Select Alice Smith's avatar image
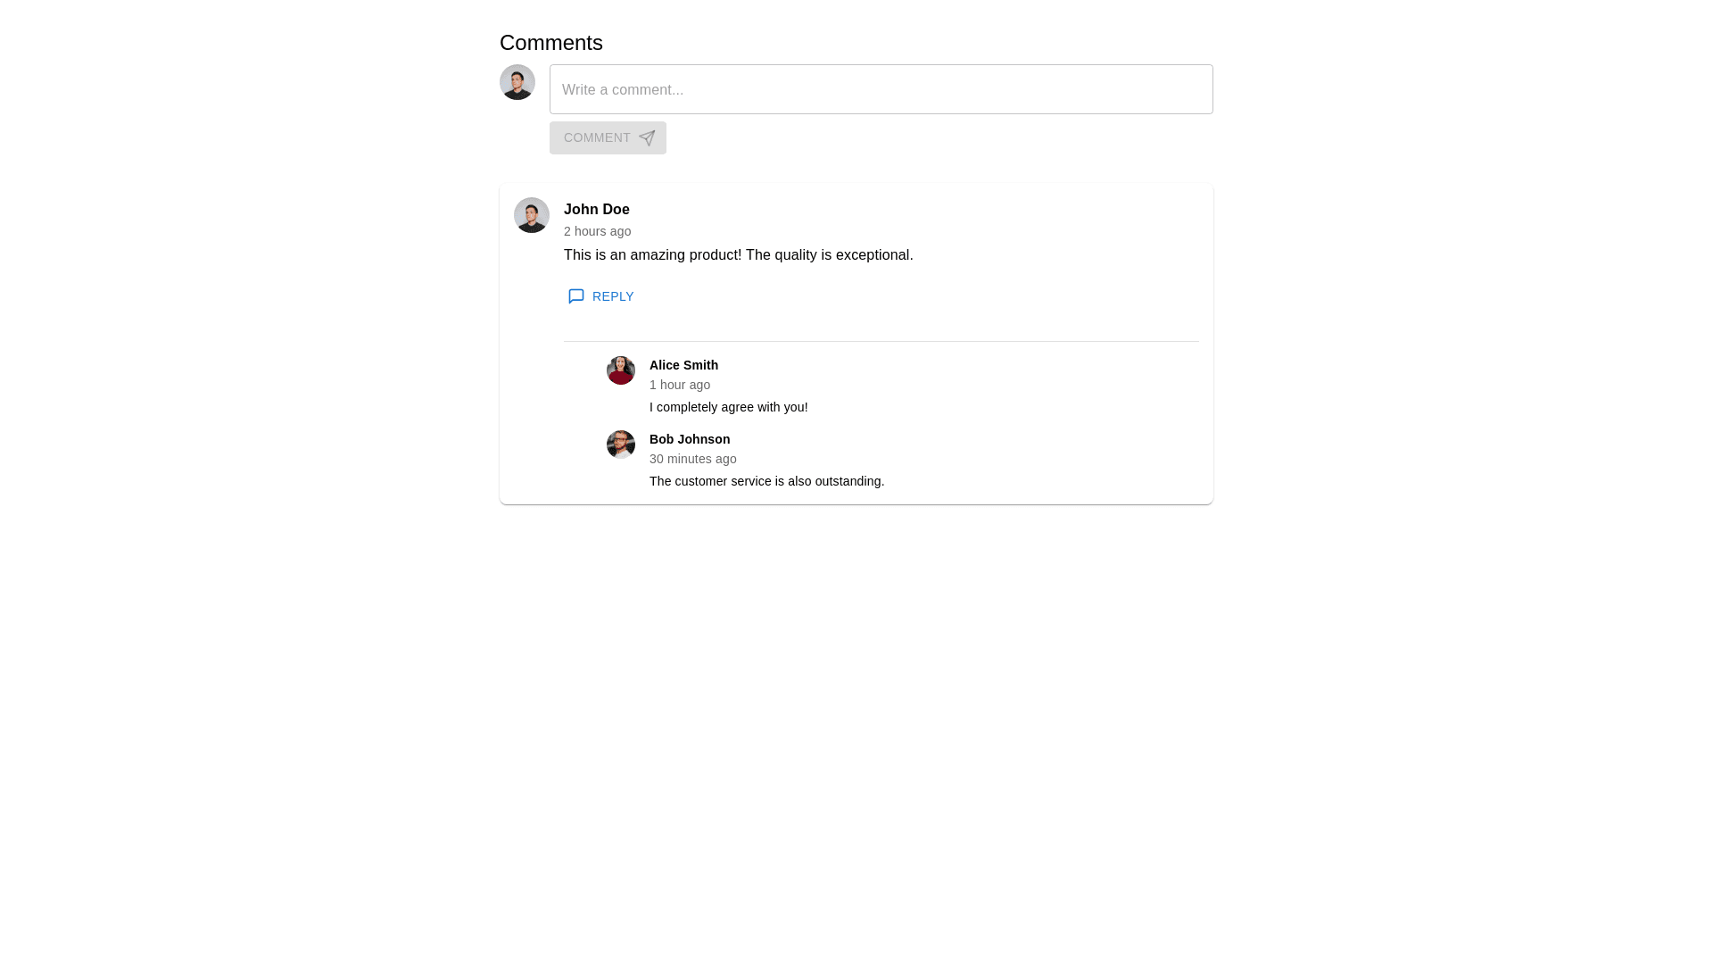Screen dimensions: 1713x964 [x=621, y=370]
